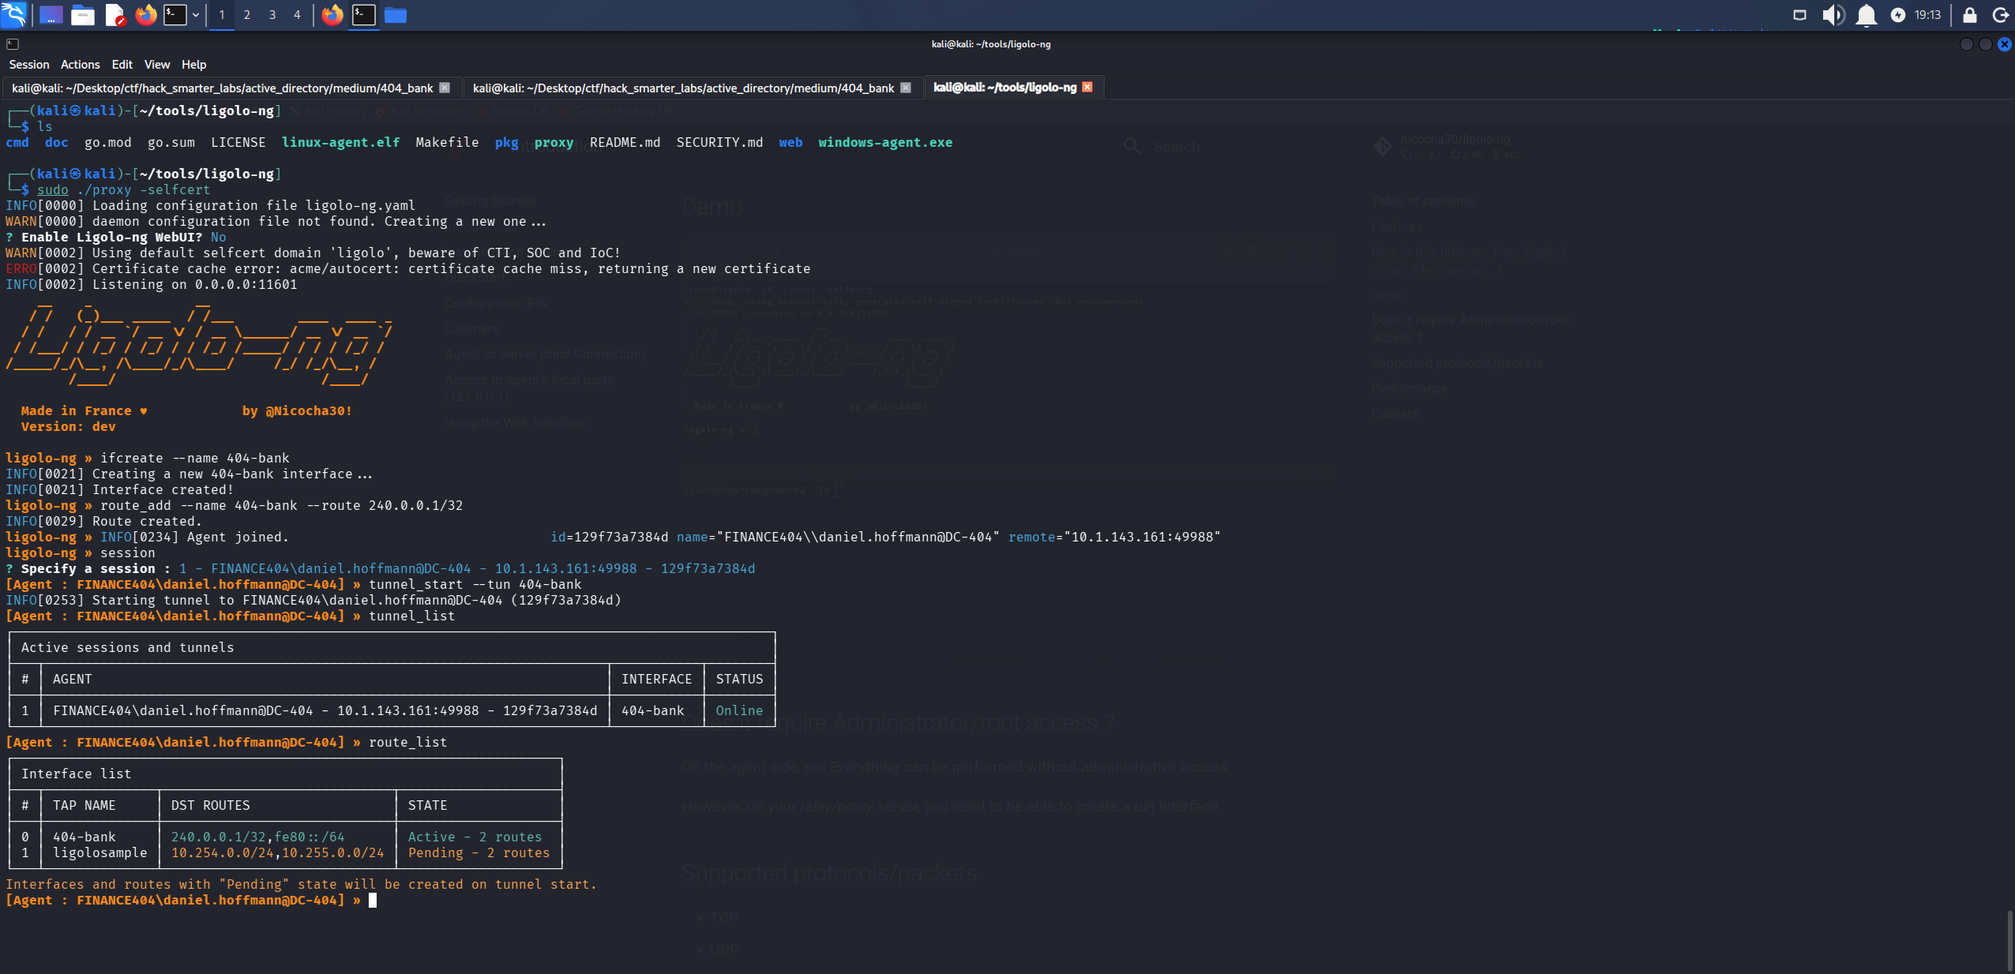
Task: Show notifications via the bell icon
Action: coord(1867,15)
